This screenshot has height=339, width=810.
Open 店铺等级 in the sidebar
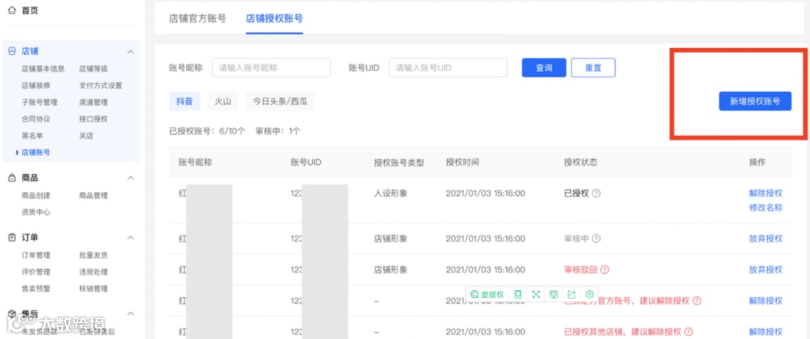(94, 69)
